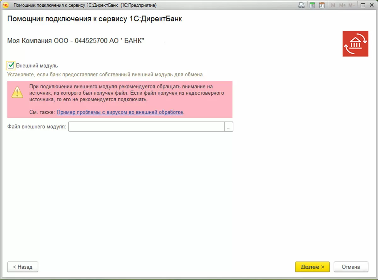
Task: Uncheck the Внешний модуль checkbox
Action: tap(11, 65)
